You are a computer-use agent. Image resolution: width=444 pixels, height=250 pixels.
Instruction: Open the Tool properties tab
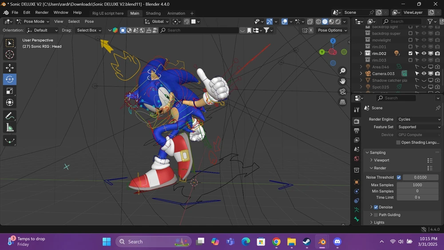[x=357, y=110]
